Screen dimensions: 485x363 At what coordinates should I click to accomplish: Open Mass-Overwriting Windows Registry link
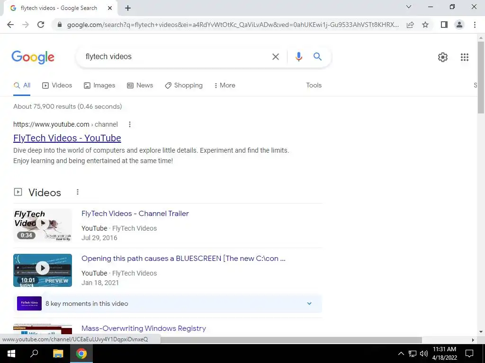144,328
